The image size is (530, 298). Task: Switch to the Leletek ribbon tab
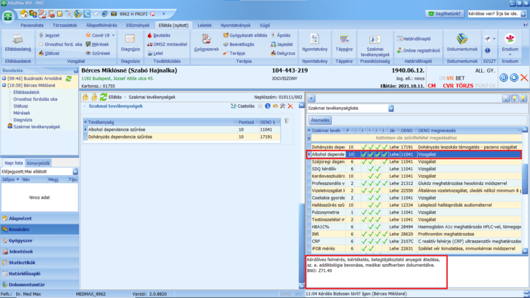[204, 25]
